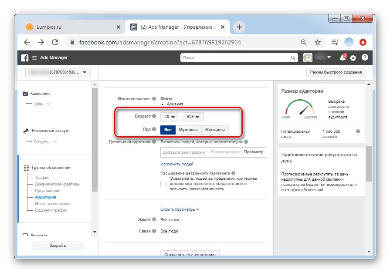The image size is (390, 273).
Task: Open new browser tab with plus
Action: pos(239,27)
